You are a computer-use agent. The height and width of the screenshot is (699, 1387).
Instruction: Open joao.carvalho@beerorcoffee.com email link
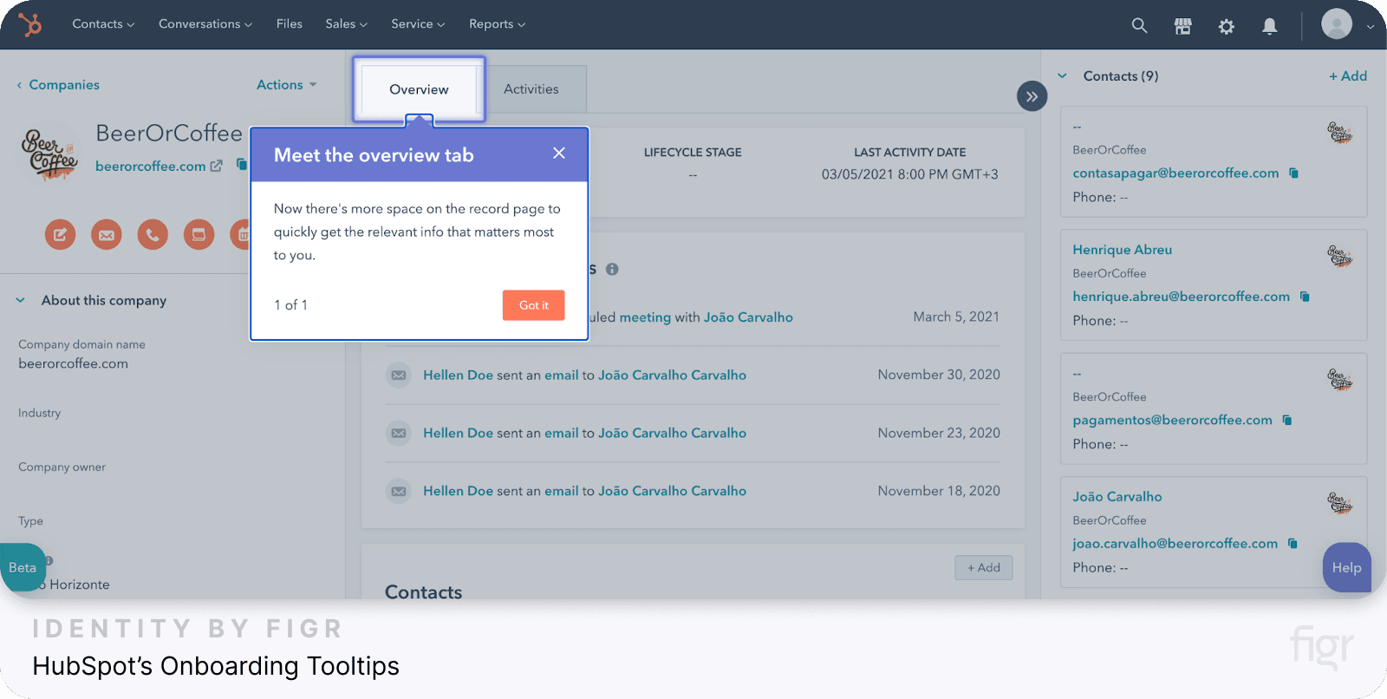1175,544
